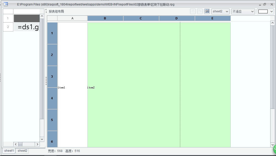The image size is (276, 156).
Task: Click the file path in the title bar
Action: point(96,5)
